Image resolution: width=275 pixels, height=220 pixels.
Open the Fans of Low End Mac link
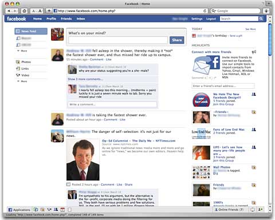click(x=229, y=129)
